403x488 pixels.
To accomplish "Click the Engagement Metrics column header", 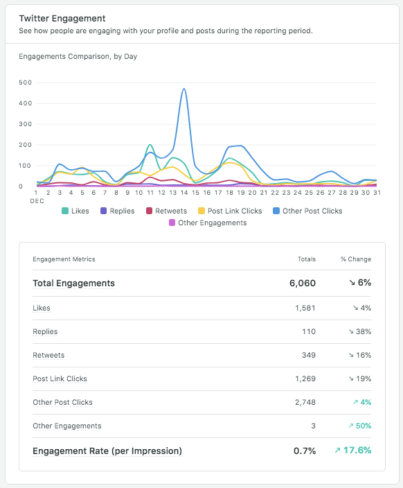I will 64,259.
